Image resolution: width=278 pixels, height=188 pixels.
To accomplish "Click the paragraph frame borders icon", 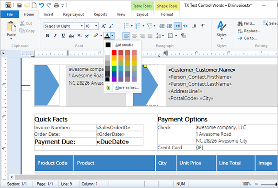I will click(170, 36).
